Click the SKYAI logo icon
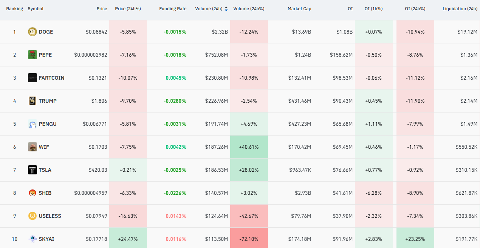The width and height of the screenshot is (480, 248). pos(33,239)
